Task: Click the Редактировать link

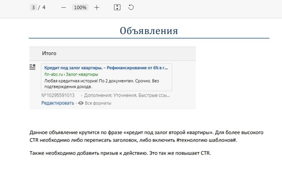Action: 57,103
